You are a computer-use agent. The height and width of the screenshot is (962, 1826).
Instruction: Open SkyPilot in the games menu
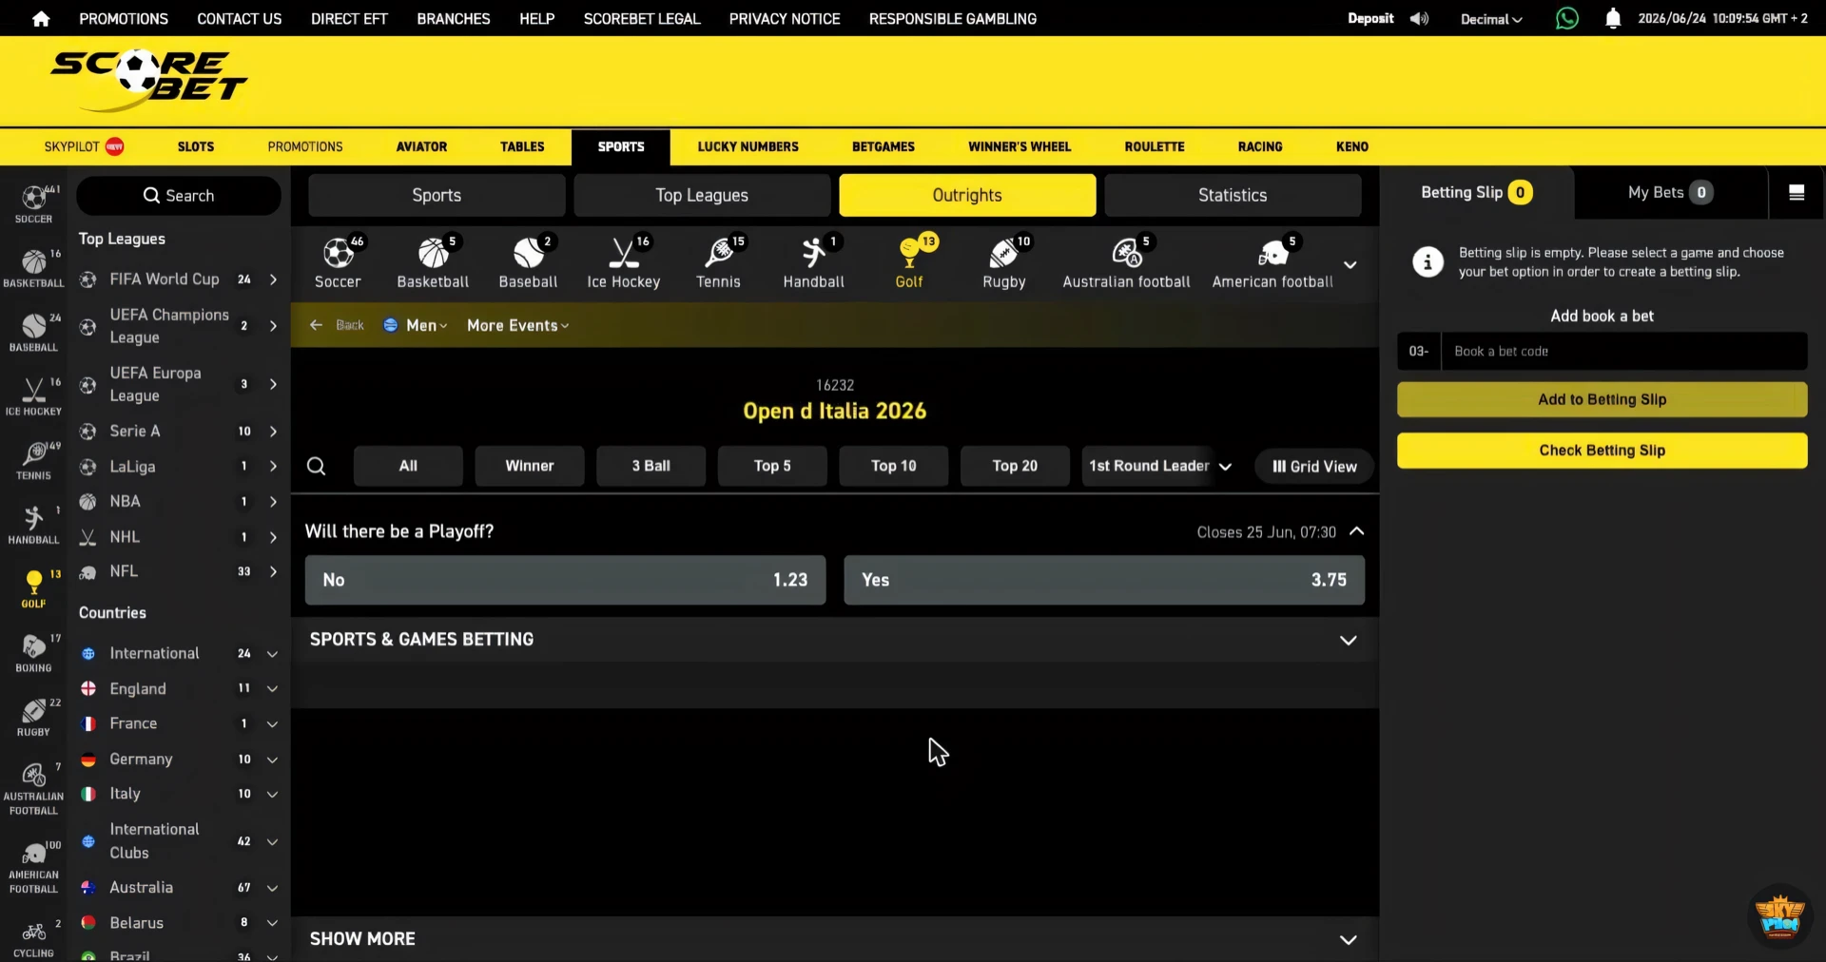tap(84, 146)
